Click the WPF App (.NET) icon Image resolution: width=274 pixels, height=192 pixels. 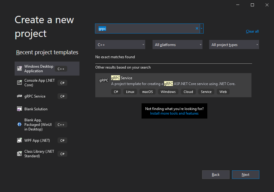(x=19, y=140)
